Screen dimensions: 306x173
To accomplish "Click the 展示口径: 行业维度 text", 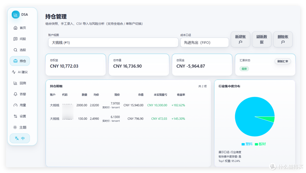I will click(230, 152).
